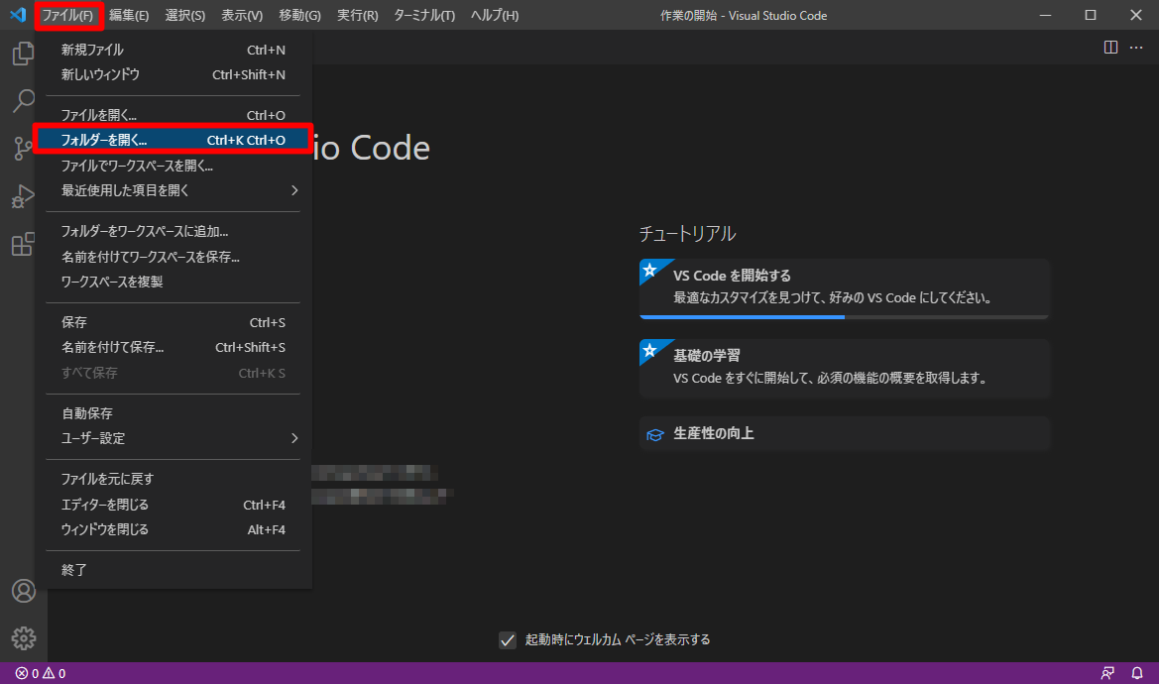The height and width of the screenshot is (684, 1159).
Task: Click the star badge on VS Code を開始する
Action: pos(650,270)
